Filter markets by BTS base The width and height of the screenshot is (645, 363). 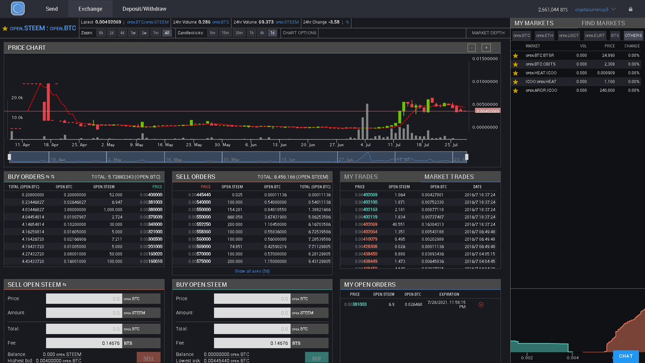click(615, 36)
